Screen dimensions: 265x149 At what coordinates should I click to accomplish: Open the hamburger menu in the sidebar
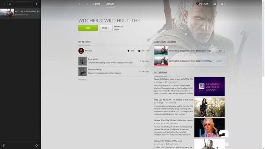pos(4,4)
